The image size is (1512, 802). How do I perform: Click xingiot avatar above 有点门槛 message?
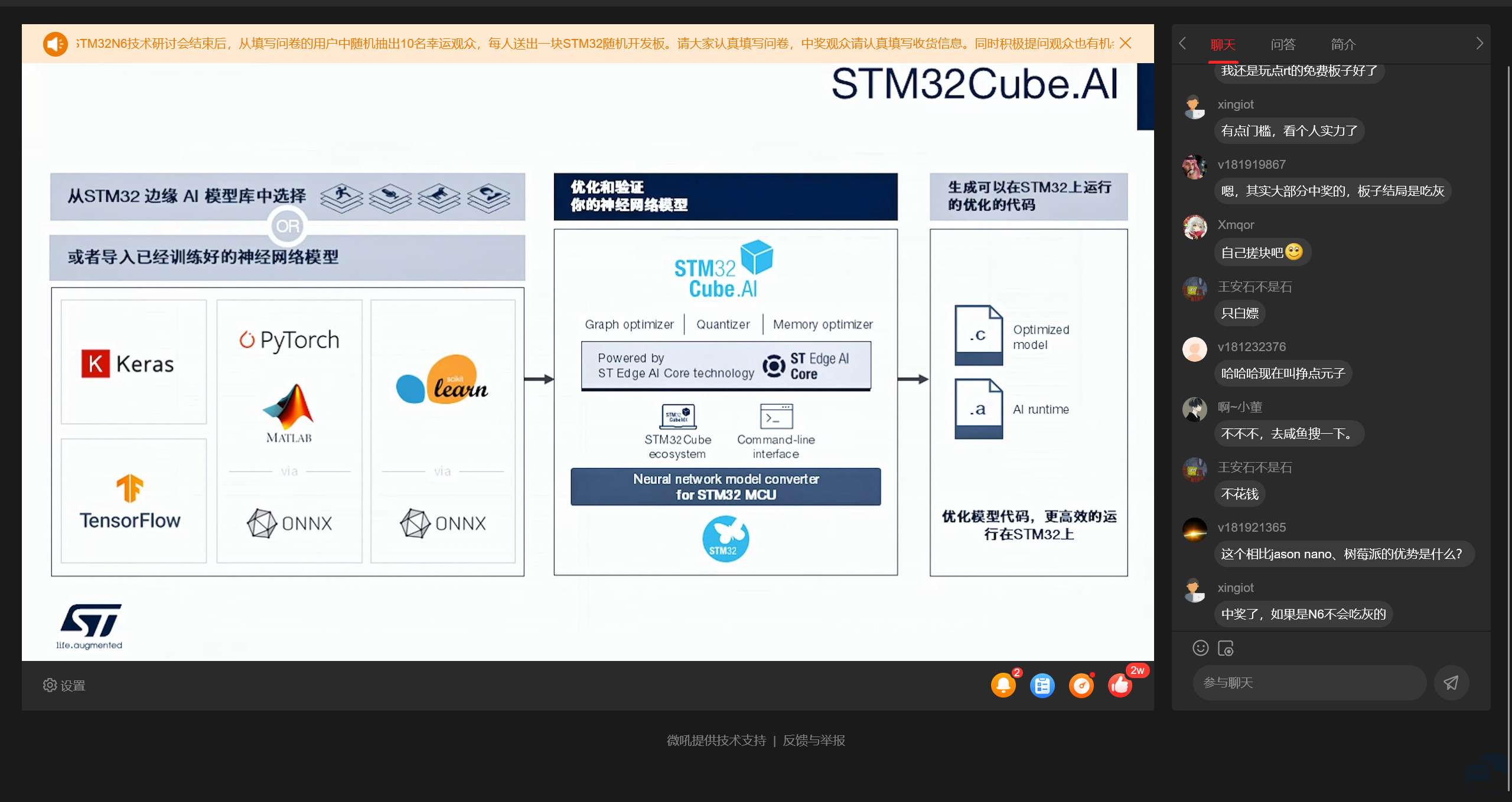(x=1194, y=107)
